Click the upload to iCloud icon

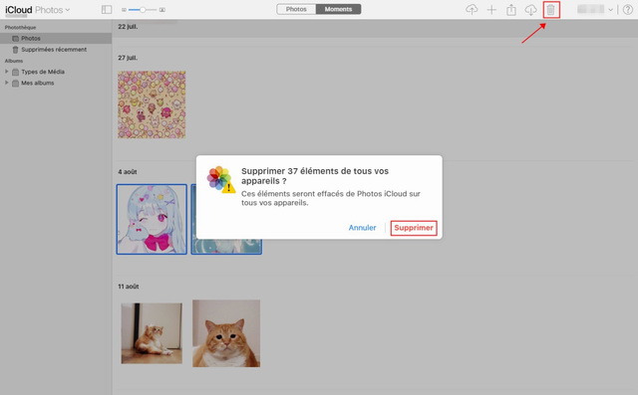click(472, 9)
